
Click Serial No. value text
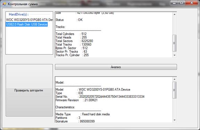pyautogui.click(x=112, y=97)
